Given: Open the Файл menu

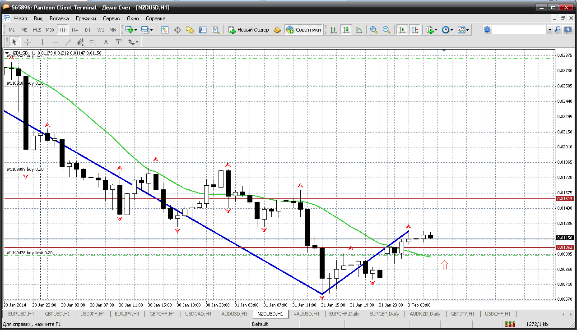Looking at the screenshot, I should 20,18.
